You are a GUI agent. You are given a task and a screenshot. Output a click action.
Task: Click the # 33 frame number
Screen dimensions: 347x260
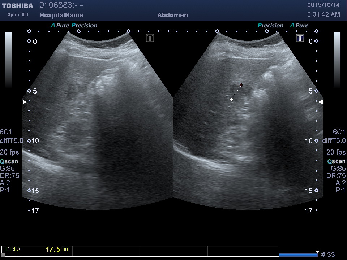pos(328,255)
